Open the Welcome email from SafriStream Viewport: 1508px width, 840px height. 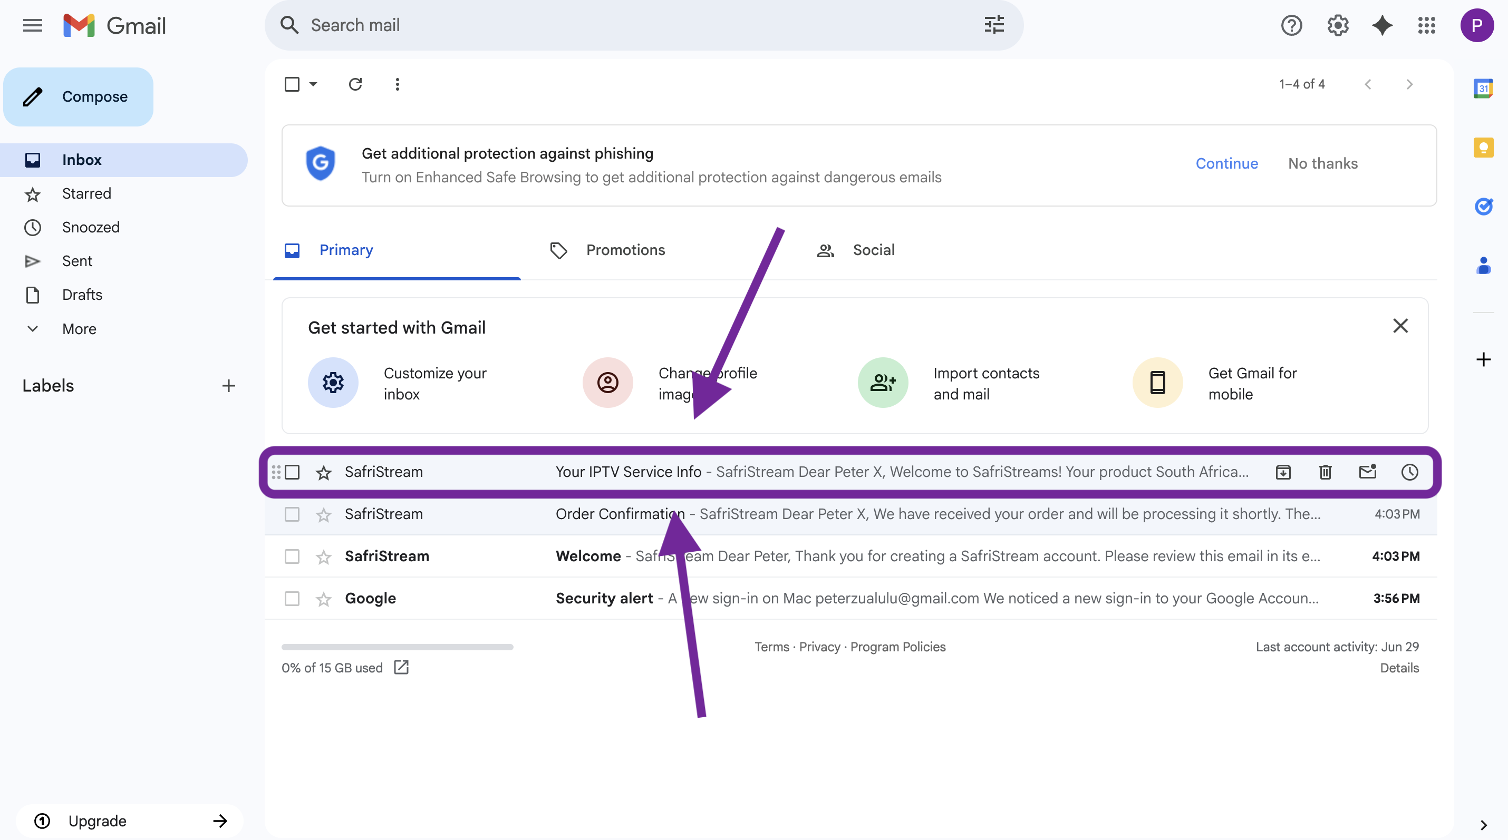(850, 556)
